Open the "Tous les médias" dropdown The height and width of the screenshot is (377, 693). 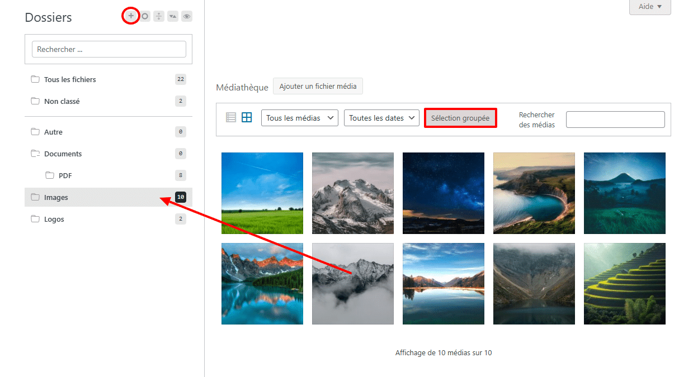point(299,118)
